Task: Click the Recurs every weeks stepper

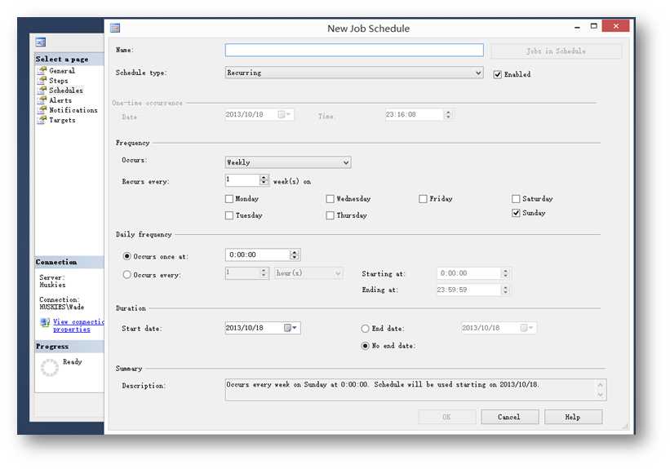Action: tap(264, 180)
